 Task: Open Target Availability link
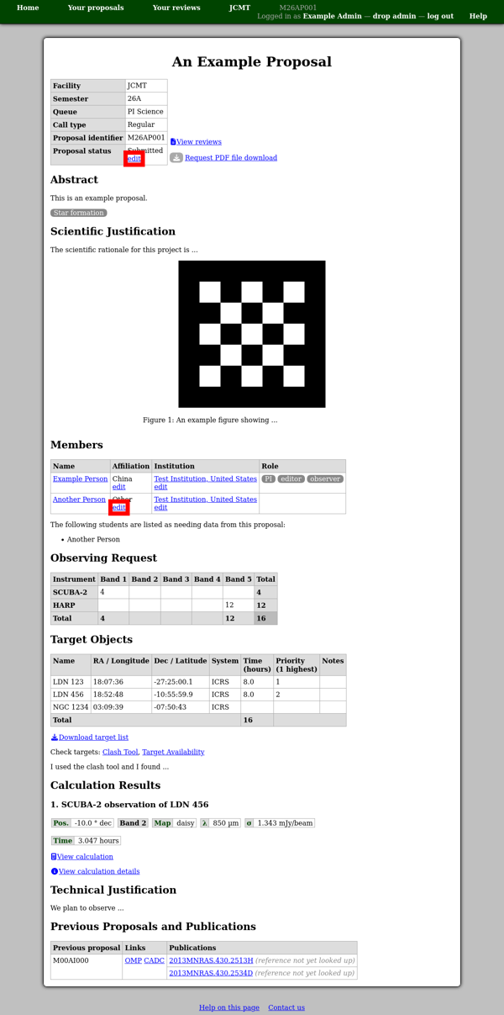click(x=173, y=753)
